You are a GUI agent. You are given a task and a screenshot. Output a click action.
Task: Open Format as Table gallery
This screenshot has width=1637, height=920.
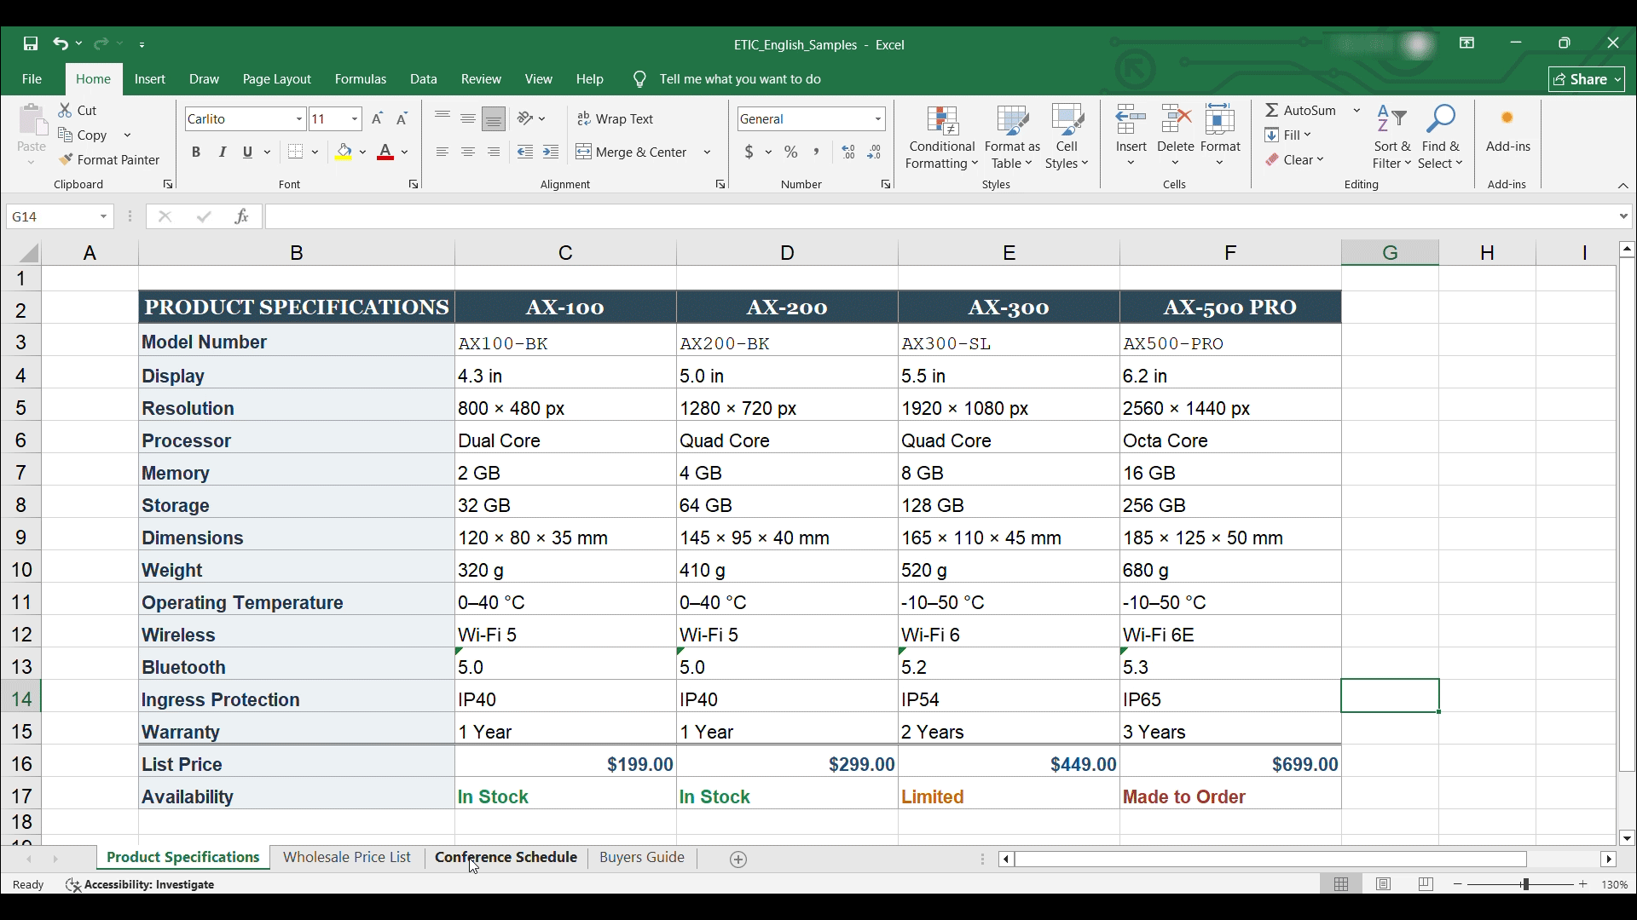tap(1013, 137)
